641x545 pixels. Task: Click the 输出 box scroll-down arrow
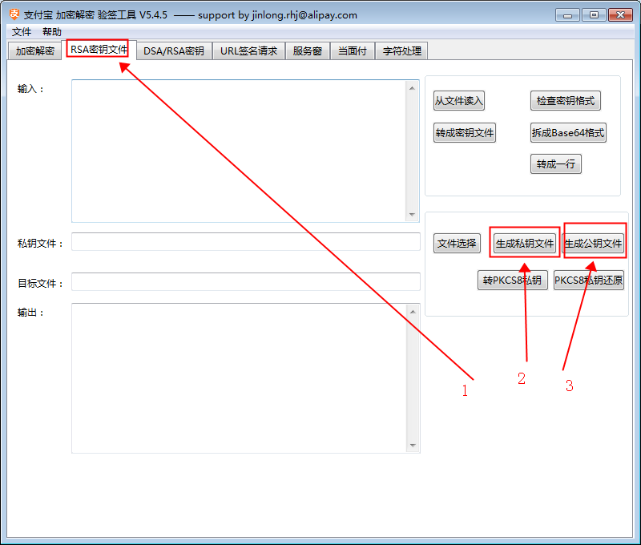point(413,446)
